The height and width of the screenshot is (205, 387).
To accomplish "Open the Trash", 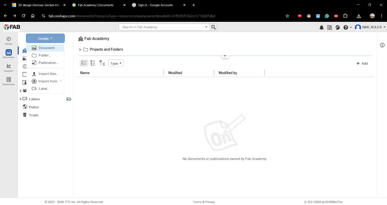I will click(33, 115).
